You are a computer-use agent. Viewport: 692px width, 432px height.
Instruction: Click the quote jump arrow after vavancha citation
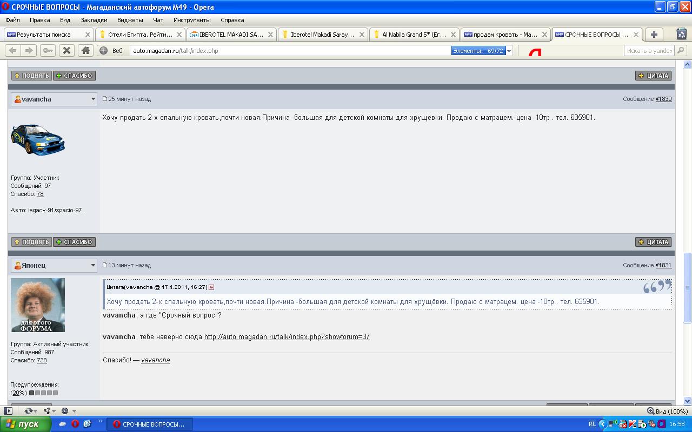(x=211, y=287)
